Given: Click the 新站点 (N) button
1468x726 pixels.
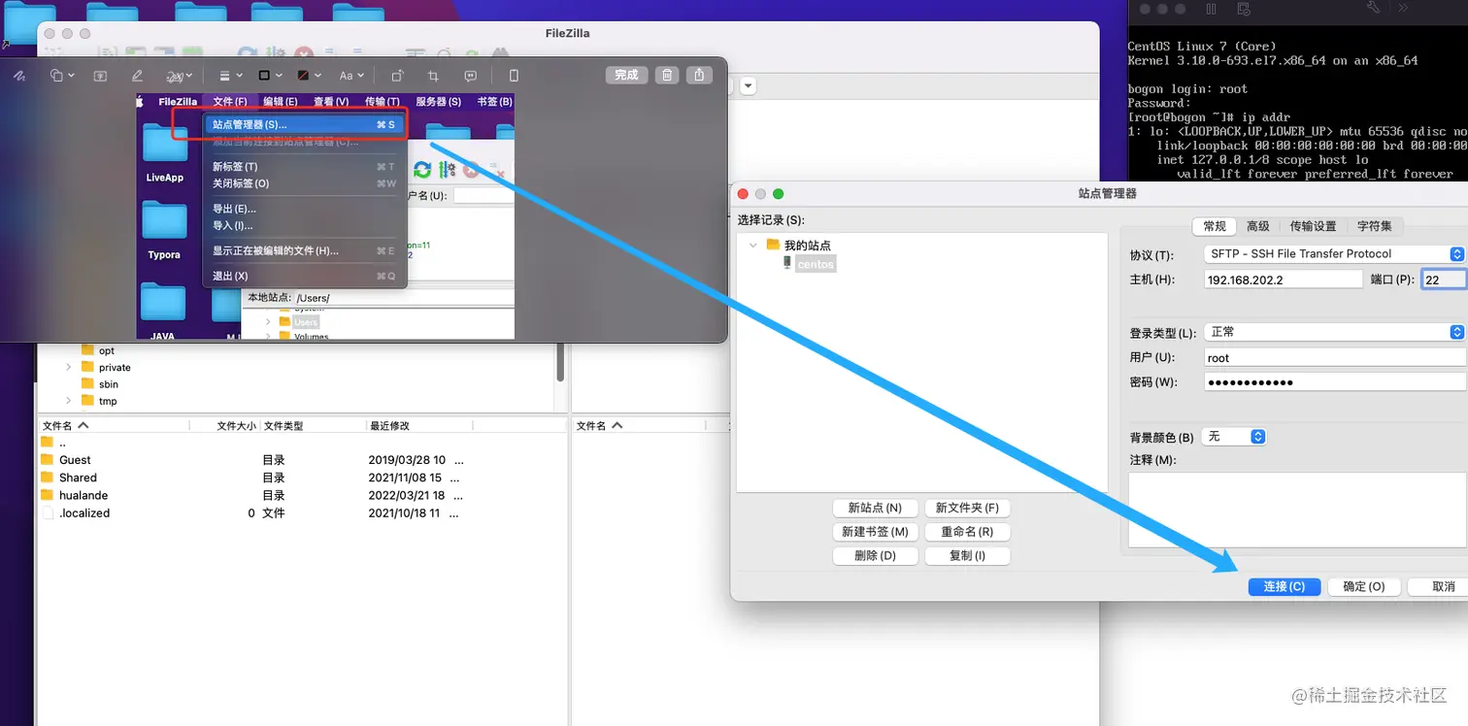Looking at the screenshot, I should [x=875, y=508].
